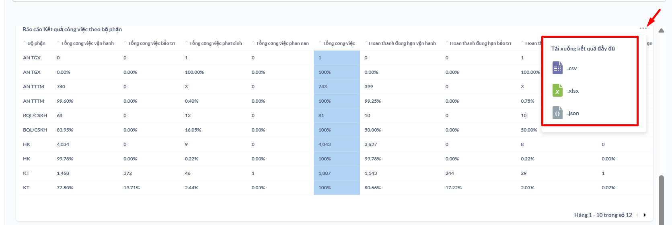Go to the next page of rows

coord(645,215)
